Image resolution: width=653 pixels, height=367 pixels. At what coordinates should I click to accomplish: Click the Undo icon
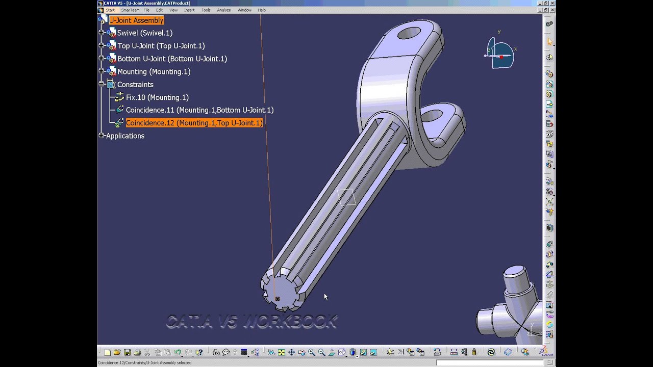[x=177, y=352]
